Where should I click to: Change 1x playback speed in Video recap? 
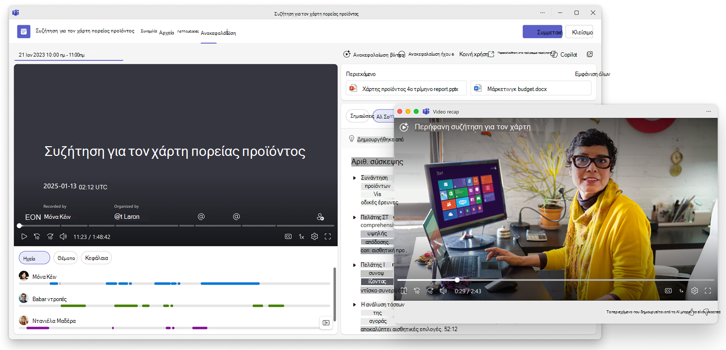(x=681, y=291)
